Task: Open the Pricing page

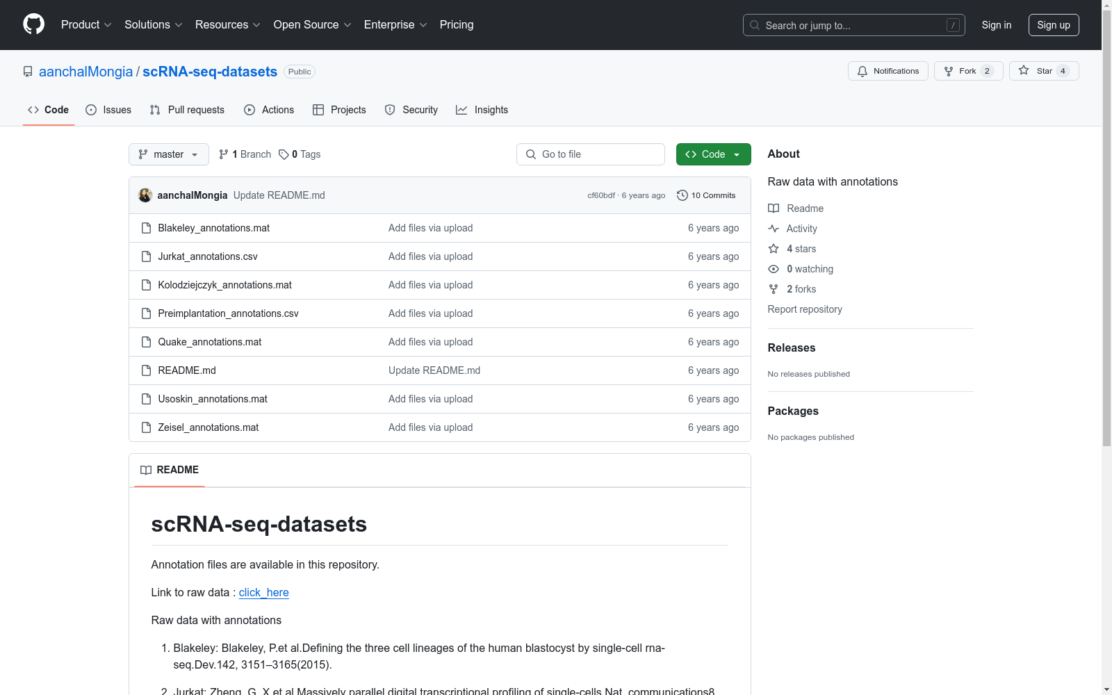Action: coord(457,24)
